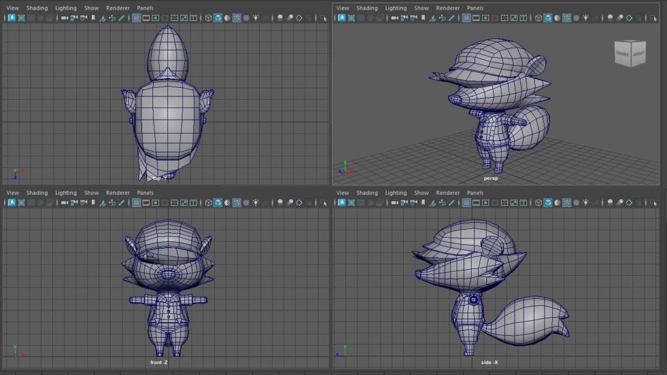
Task: Click the Bookmarks icon in the top panel
Action: coord(93,18)
